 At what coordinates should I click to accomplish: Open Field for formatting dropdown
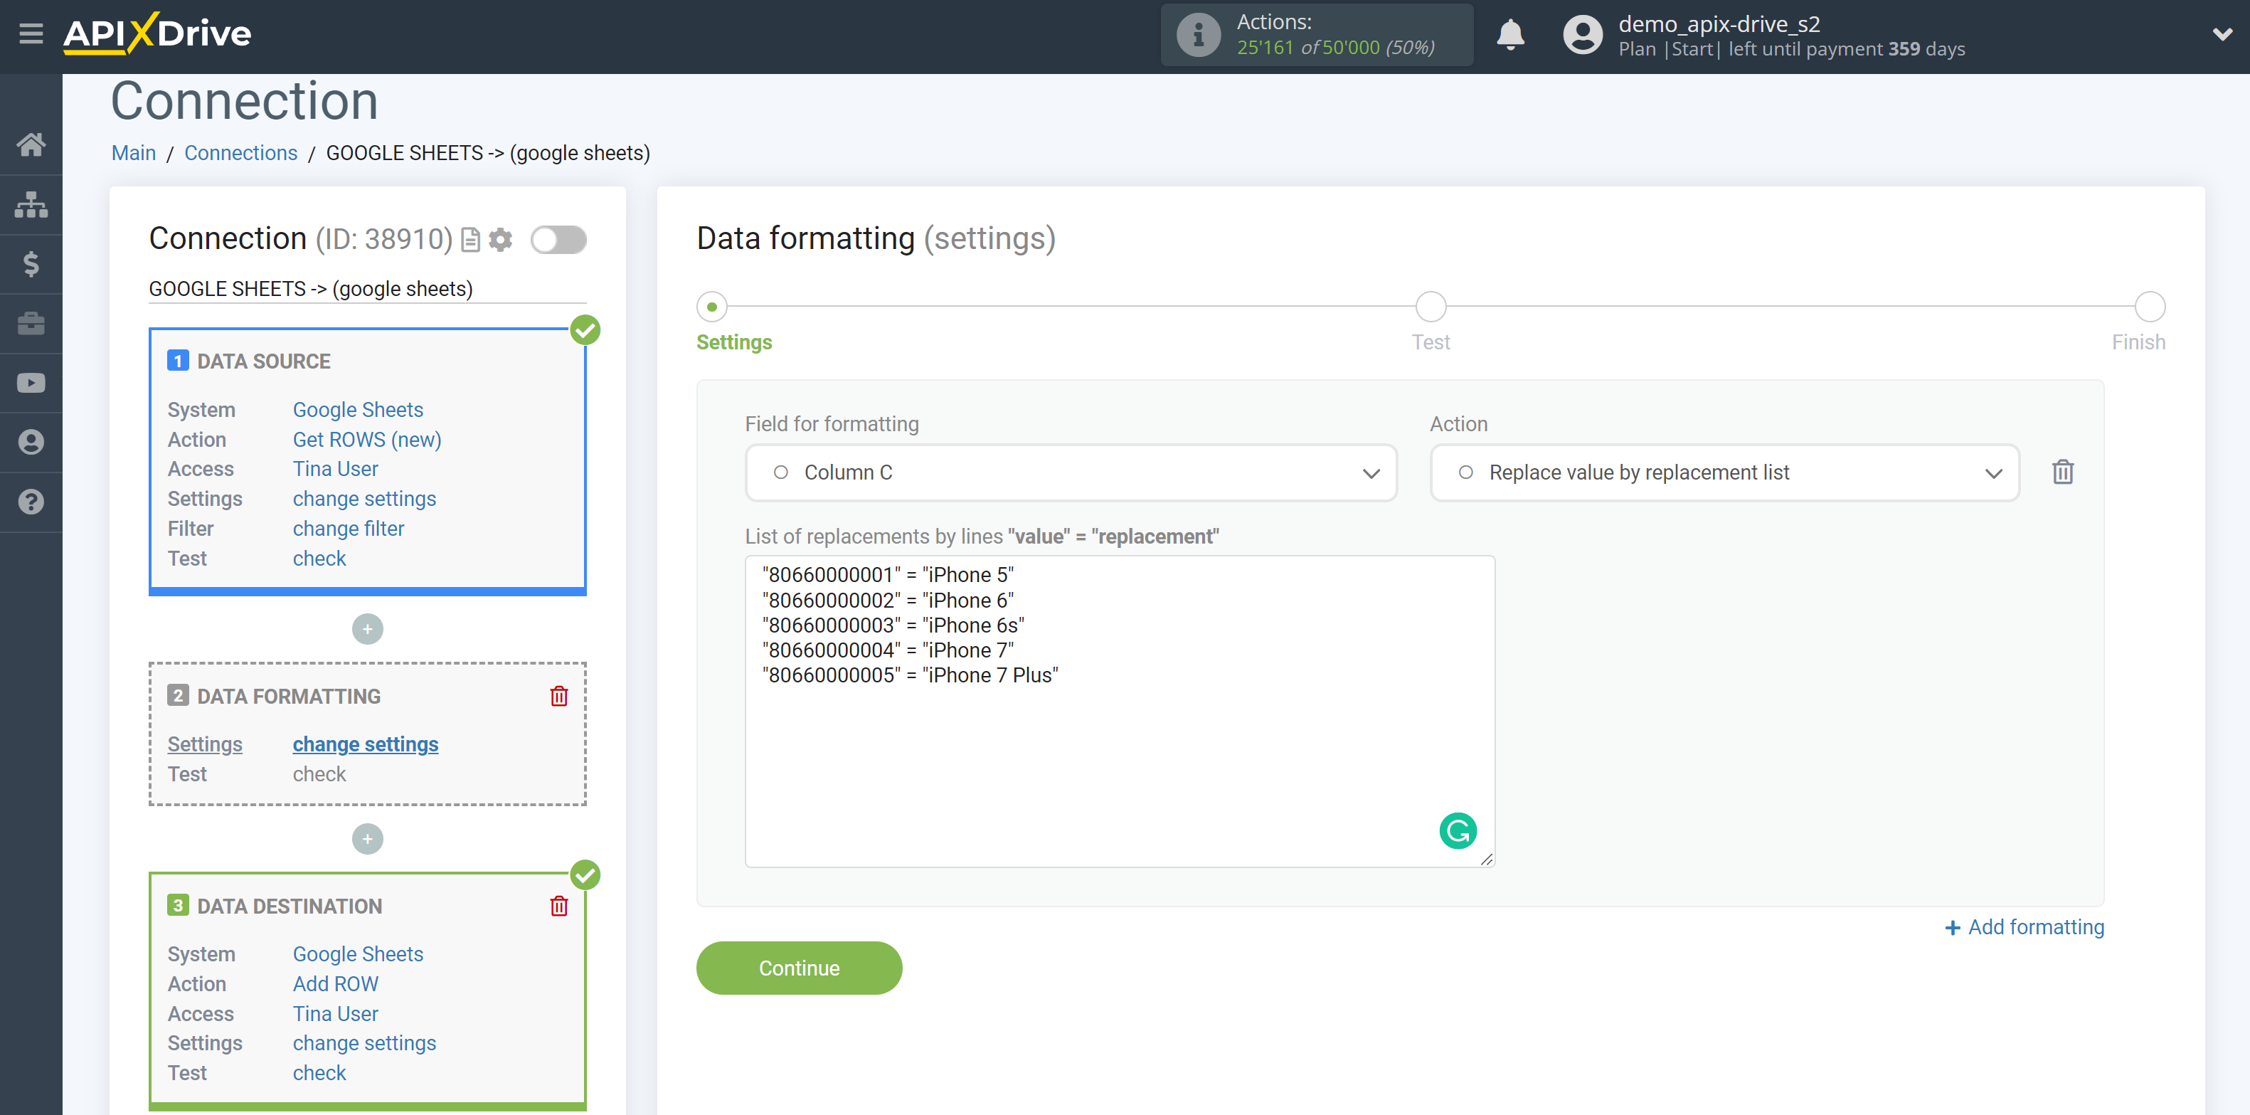click(1071, 472)
